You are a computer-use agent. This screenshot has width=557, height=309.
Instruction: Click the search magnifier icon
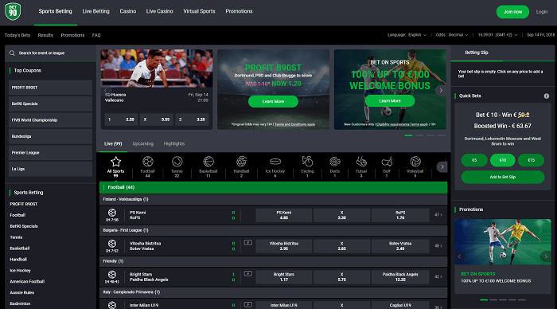point(12,53)
